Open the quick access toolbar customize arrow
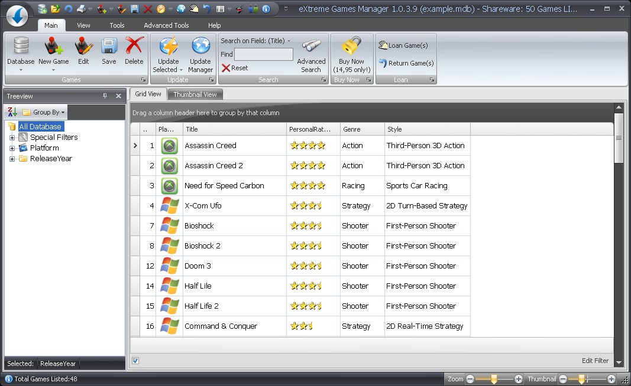This screenshot has width=631, height=386. pos(286,8)
